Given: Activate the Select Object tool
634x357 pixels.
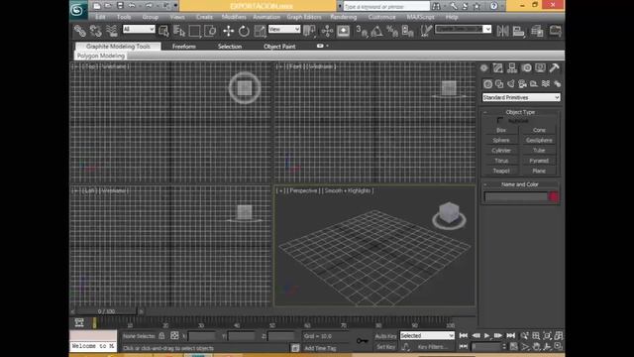Looking at the screenshot, I should [163, 31].
